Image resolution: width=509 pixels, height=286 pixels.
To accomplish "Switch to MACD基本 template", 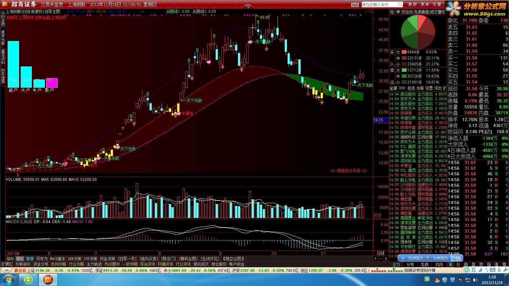I will pyautogui.click(x=58, y=259).
